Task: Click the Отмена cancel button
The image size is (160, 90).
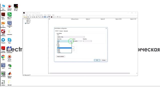Action: click(x=104, y=60)
